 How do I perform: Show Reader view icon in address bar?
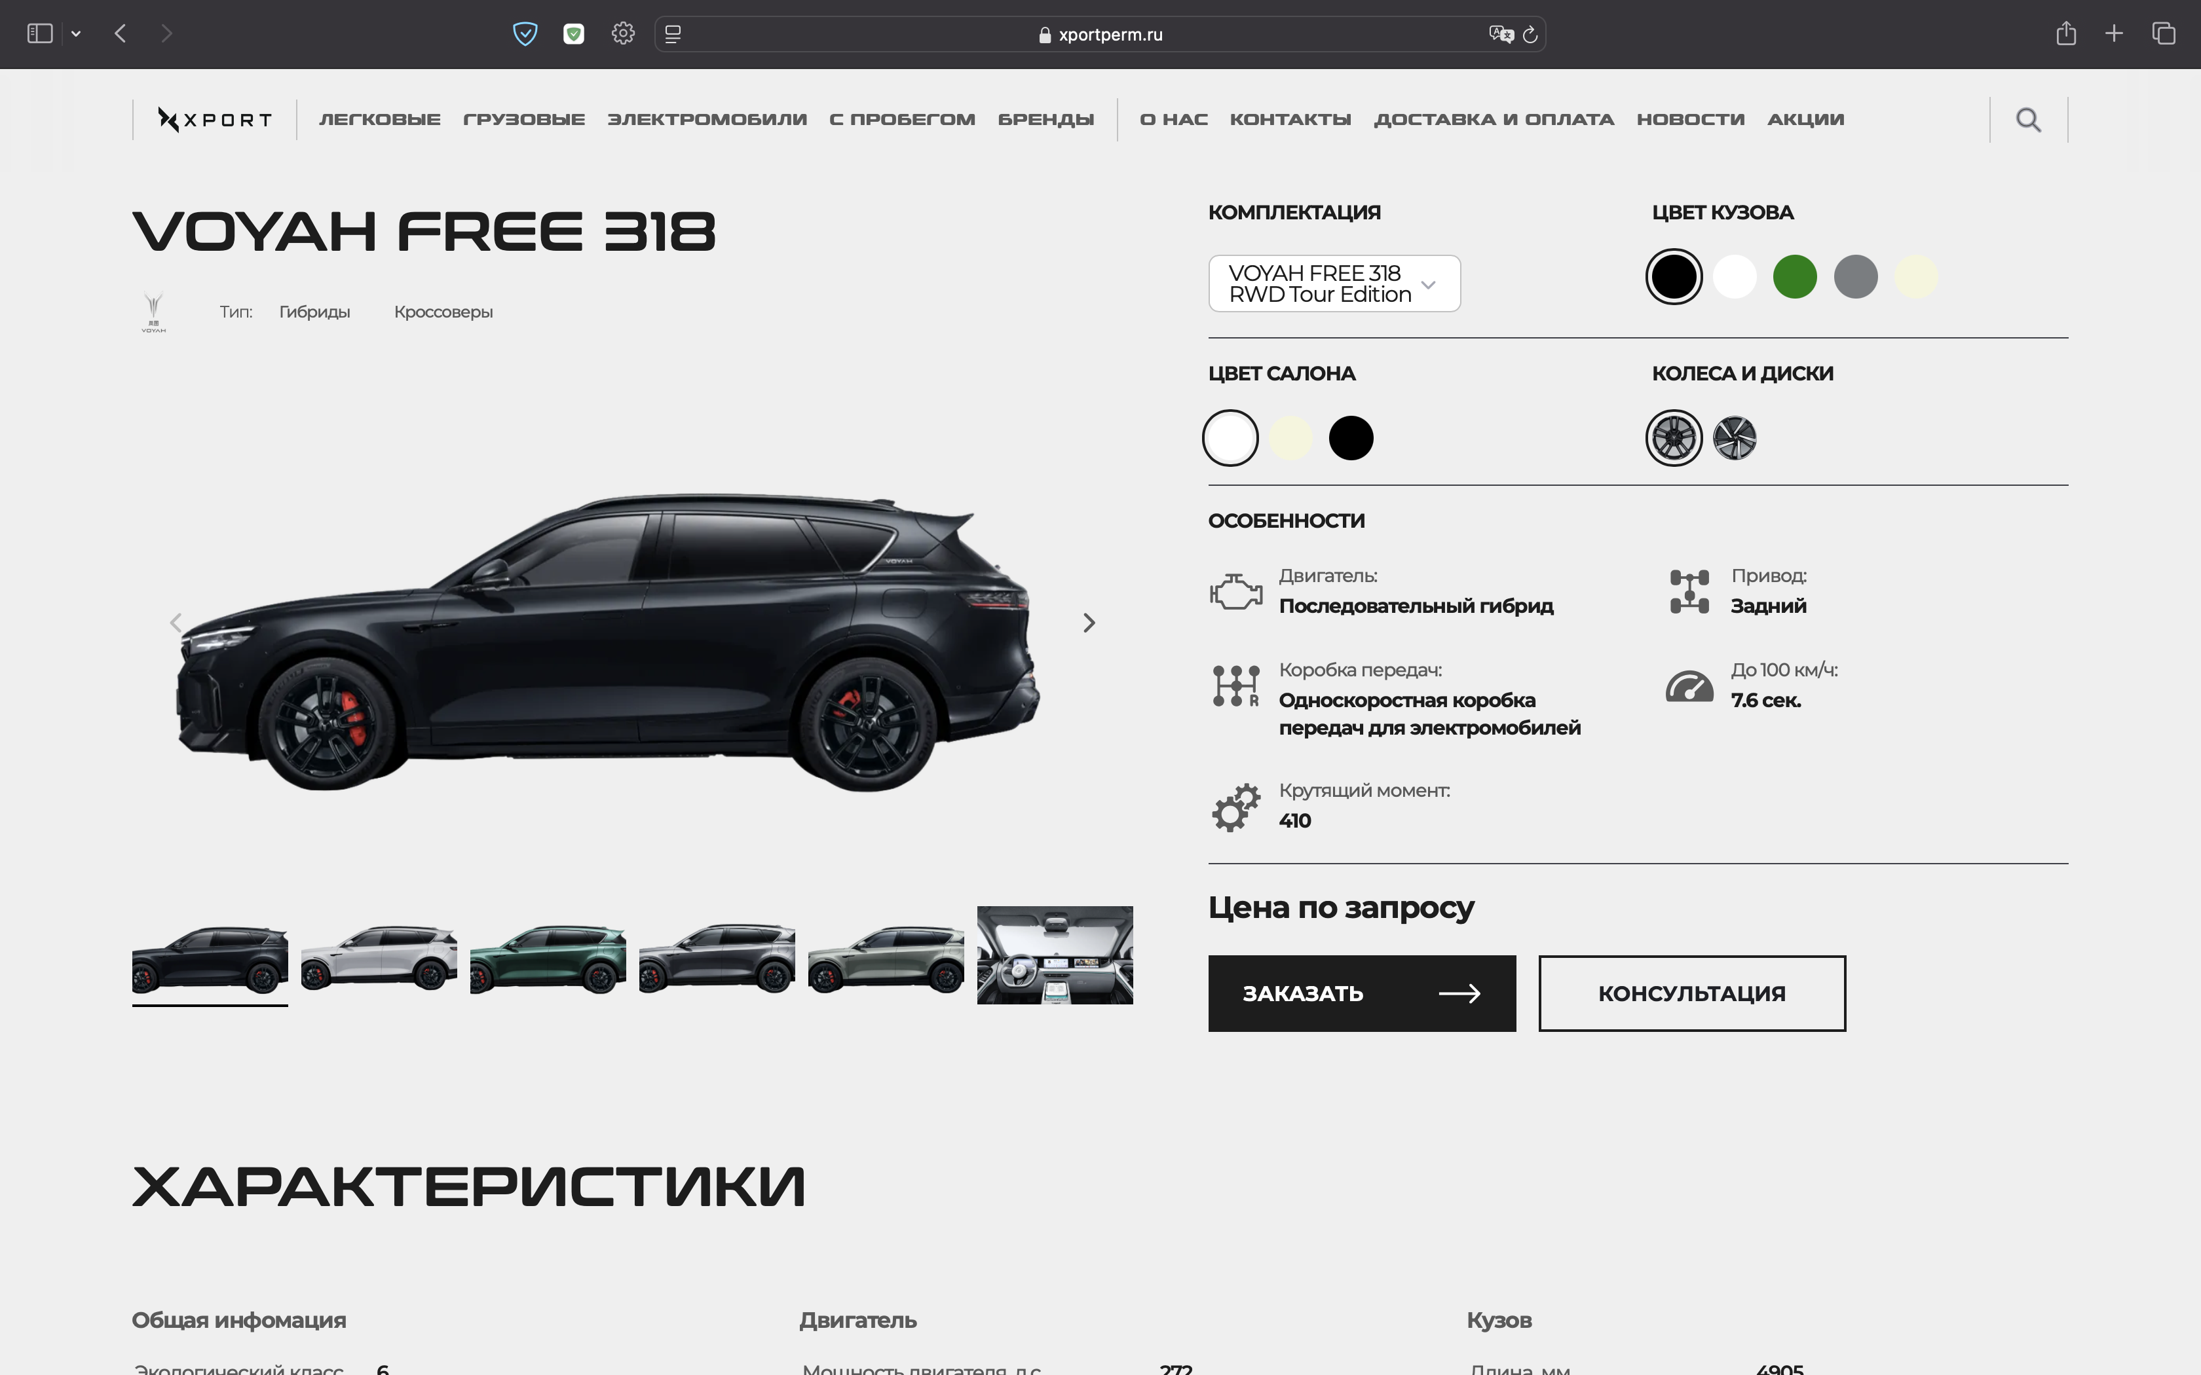point(673,33)
